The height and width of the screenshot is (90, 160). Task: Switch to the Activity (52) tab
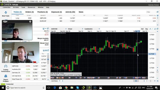click(x=70, y=12)
